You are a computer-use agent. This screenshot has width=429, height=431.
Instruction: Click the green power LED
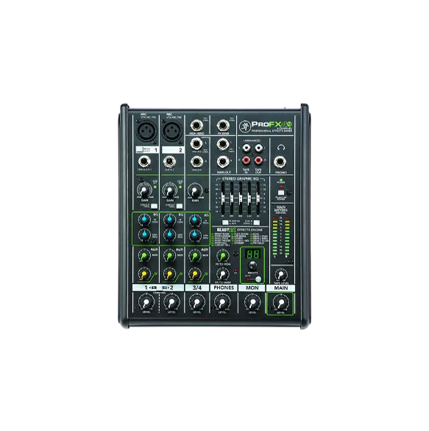[x=281, y=180]
